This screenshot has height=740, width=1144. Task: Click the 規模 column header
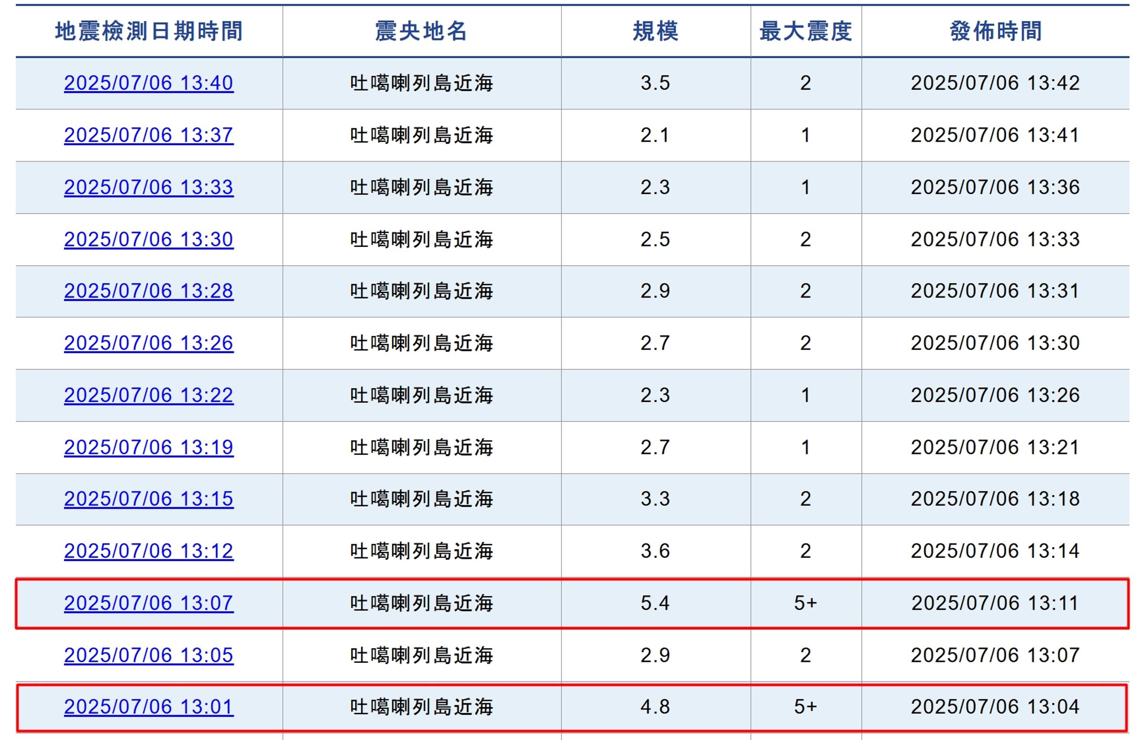[655, 31]
